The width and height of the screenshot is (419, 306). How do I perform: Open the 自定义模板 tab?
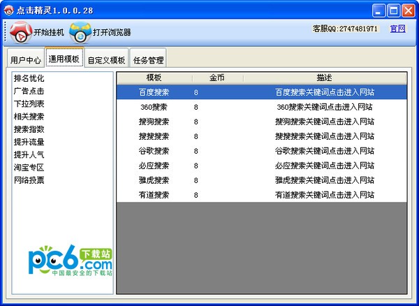(x=106, y=58)
